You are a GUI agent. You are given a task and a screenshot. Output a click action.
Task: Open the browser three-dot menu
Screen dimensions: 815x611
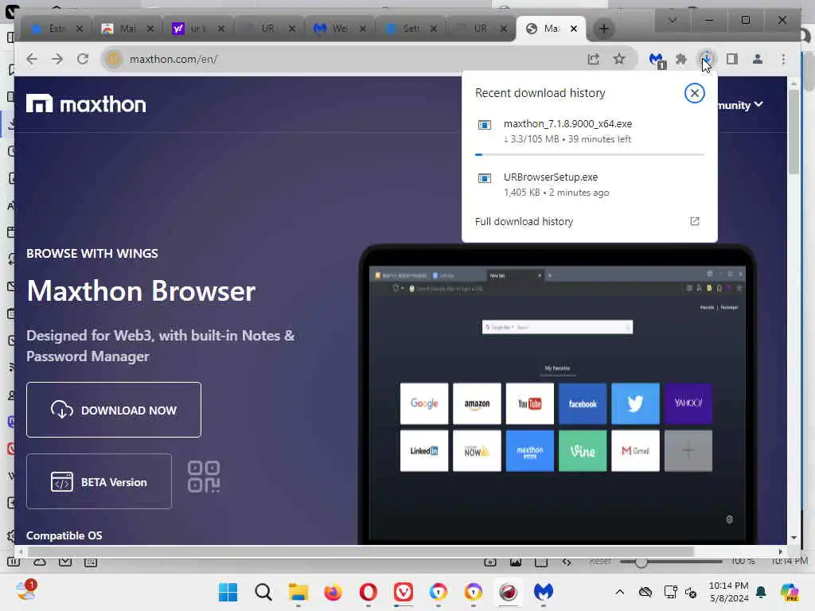(x=783, y=59)
